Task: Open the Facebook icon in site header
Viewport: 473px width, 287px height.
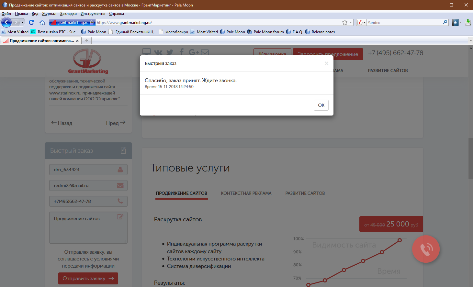Action: [x=182, y=52]
